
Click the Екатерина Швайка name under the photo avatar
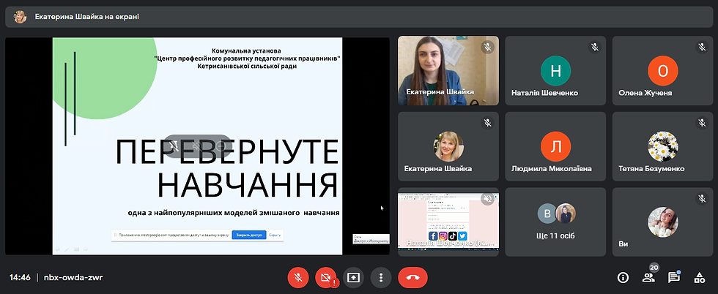(438, 169)
